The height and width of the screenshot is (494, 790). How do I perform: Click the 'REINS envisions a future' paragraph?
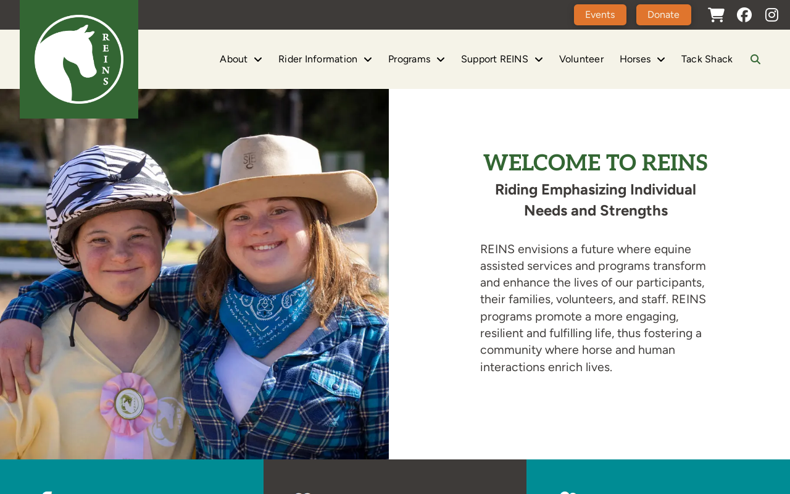coord(594,308)
